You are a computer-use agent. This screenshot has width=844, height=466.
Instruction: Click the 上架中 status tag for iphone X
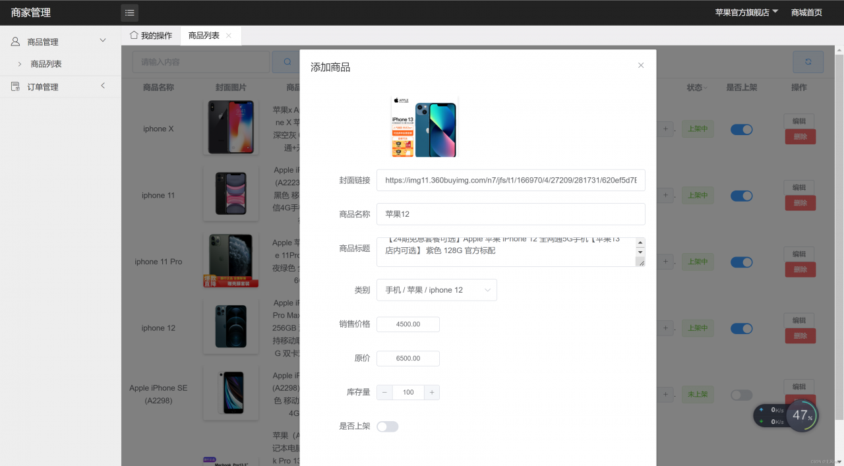pos(698,129)
